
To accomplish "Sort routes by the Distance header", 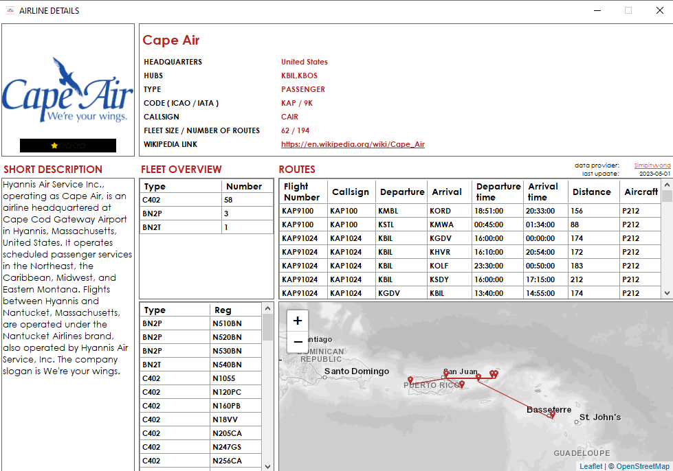I will [x=593, y=192].
